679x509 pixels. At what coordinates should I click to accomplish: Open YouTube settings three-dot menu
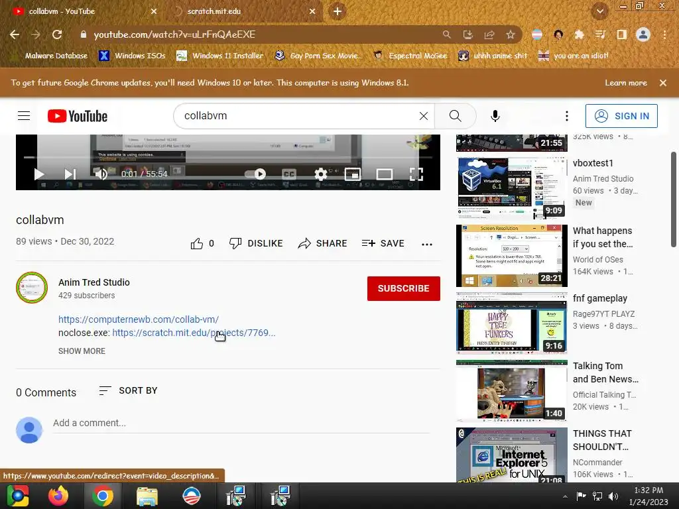566,115
